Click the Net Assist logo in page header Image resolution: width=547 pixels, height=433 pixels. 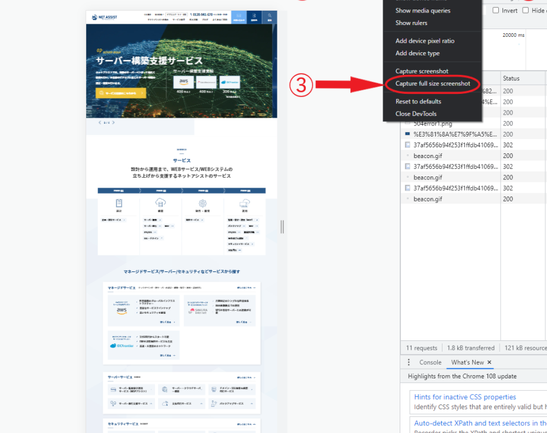click(105, 17)
